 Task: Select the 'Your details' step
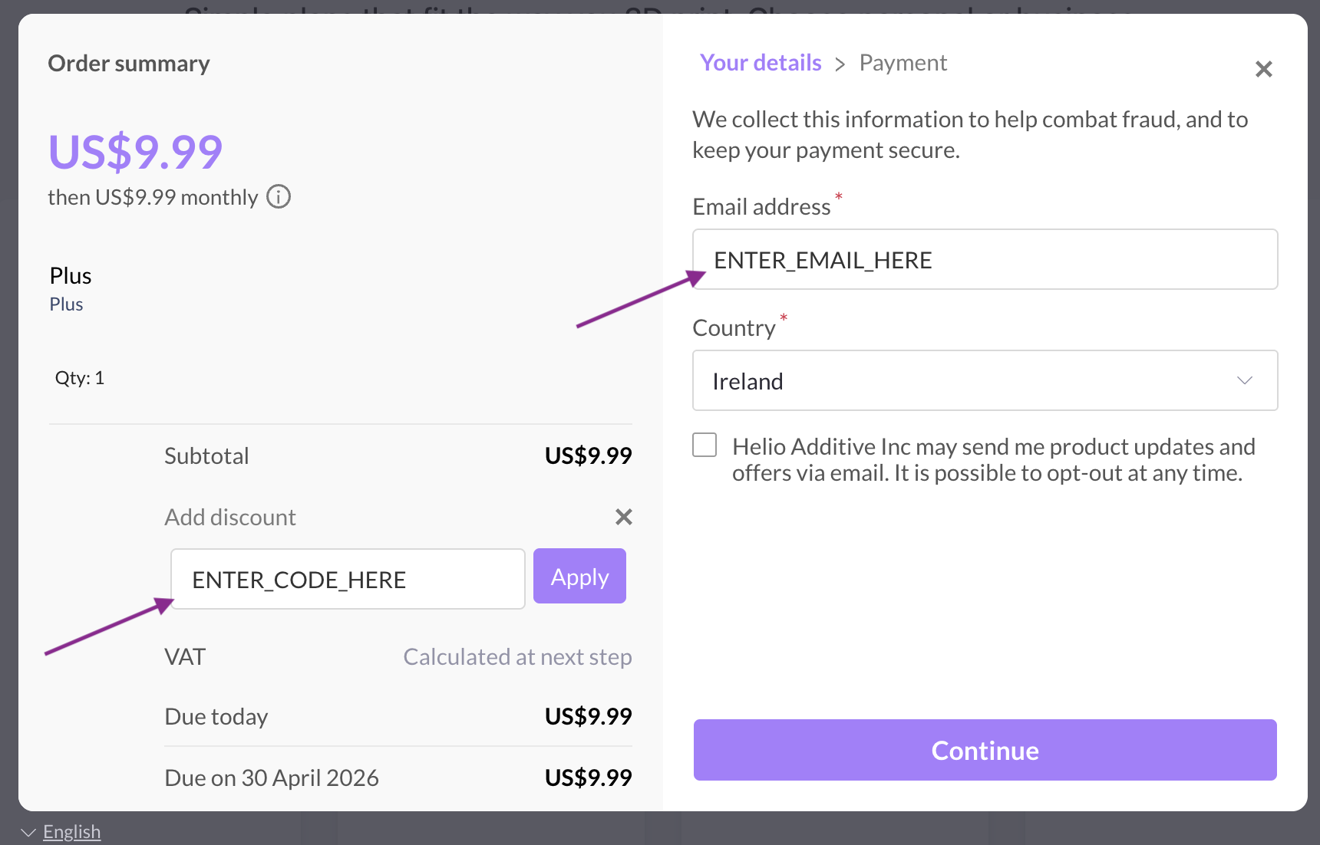pos(760,63)
